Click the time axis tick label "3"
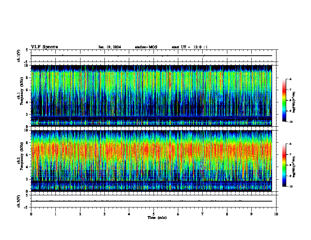This screenshot has width=311, height=240. click(x=104, y=214)
